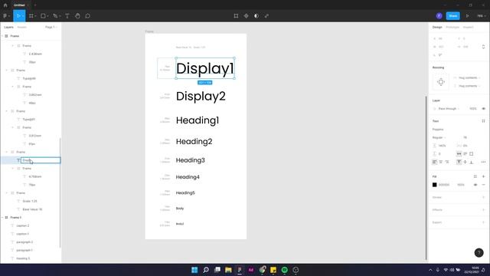Screen dimensions: 490x276
Task: Go to Figma home icon
Action: click(x=5, y=5)
